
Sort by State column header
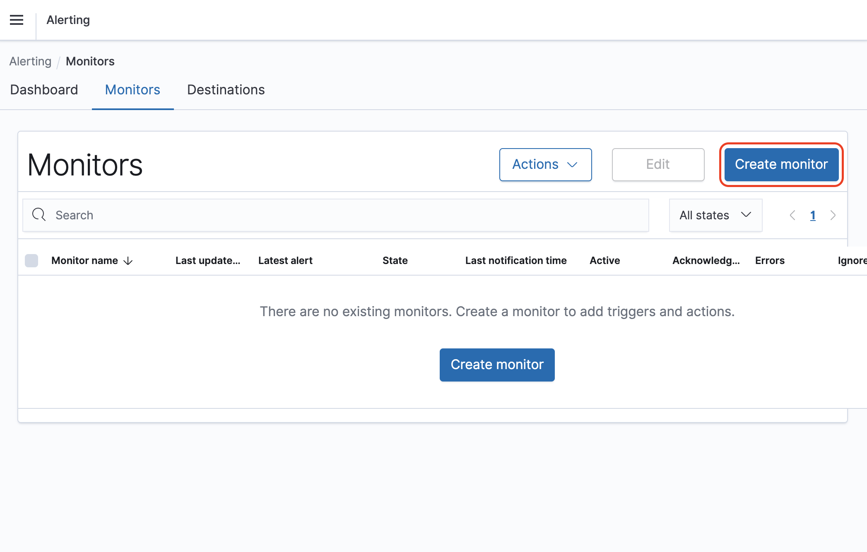tap(395, 261)
